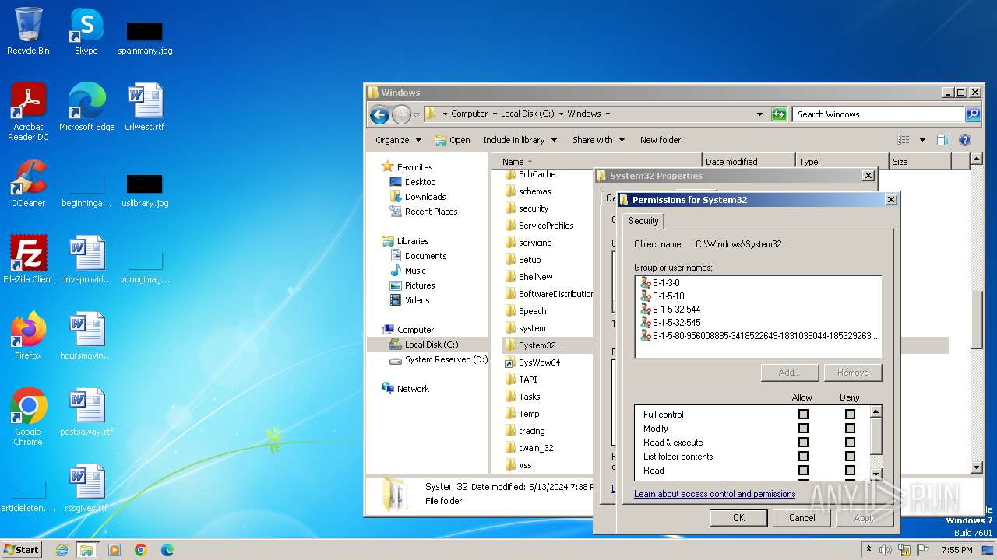Click the refresh icon beside address bar
The image size is (997, 560).
[779, 114]
